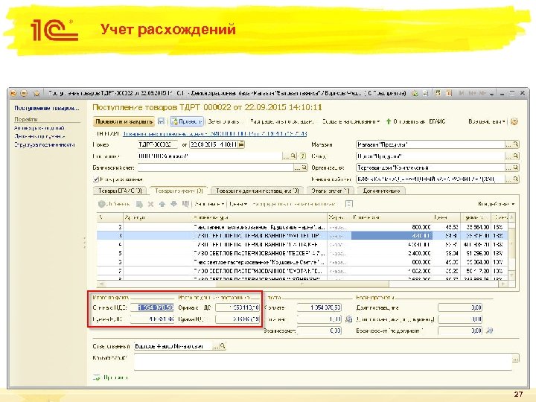
Task: Open the Дополнительно tab
Action: [x=381, y=191]
